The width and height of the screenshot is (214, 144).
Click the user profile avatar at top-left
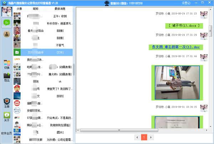6,11
